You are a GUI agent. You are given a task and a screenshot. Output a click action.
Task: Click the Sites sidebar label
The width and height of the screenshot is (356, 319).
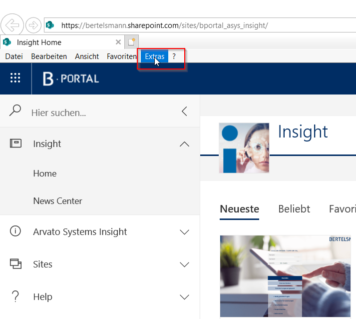click(42, 264)
